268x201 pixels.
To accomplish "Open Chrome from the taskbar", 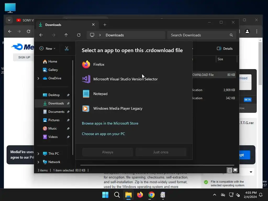I will click(152, 195).
